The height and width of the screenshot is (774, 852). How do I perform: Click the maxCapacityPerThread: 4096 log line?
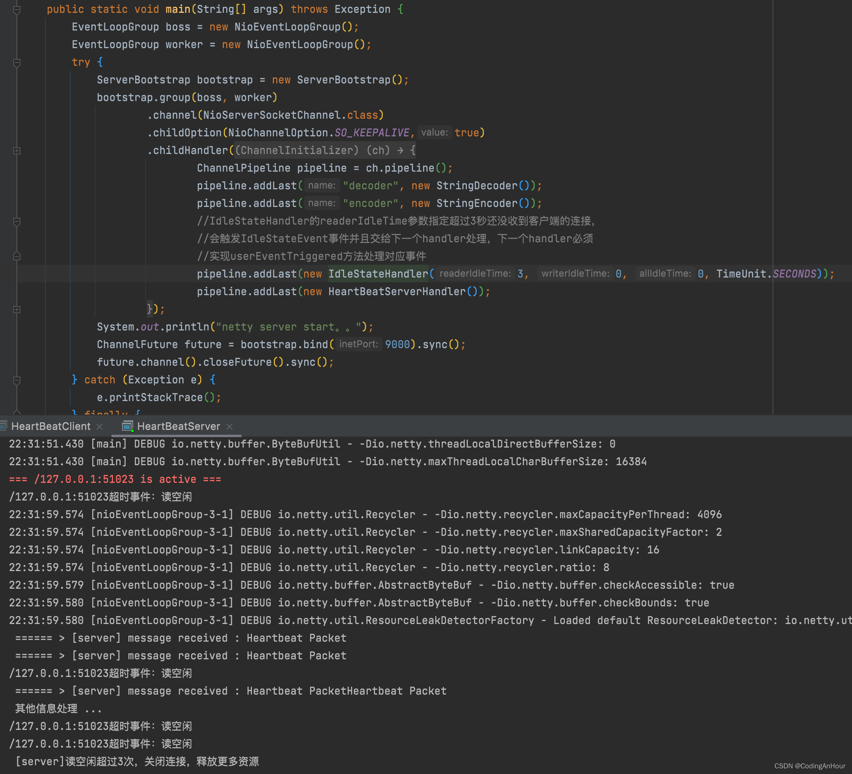(365, 515)
